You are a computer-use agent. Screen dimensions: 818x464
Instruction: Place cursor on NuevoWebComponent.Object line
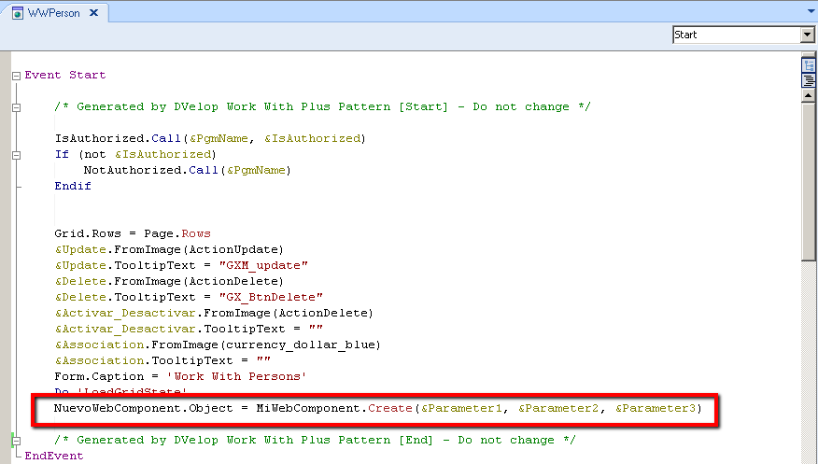374,409
